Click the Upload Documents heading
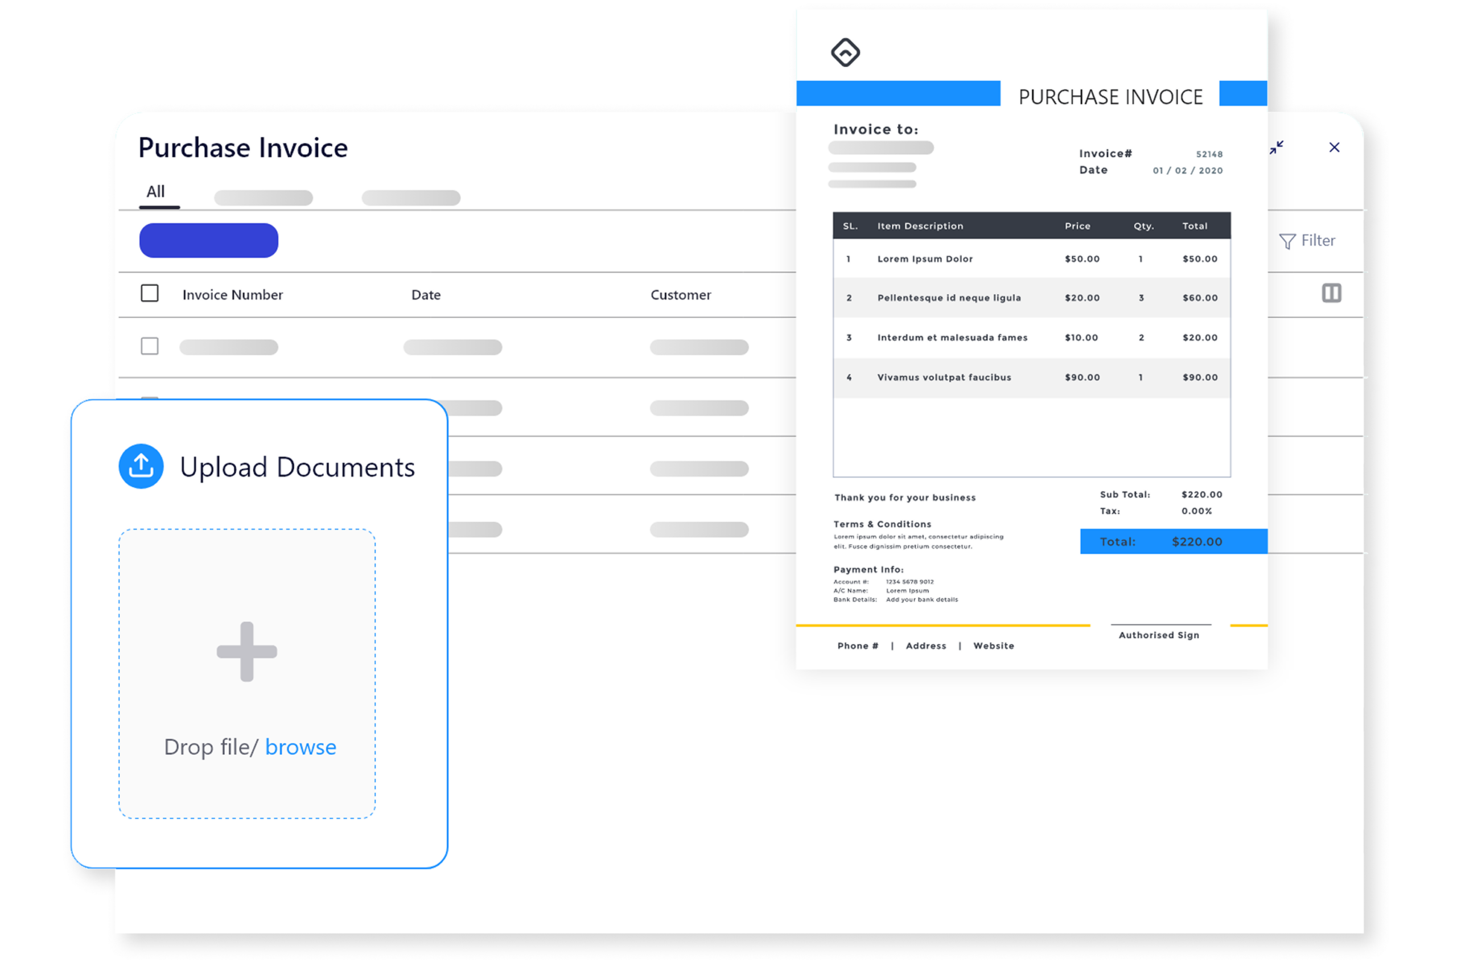 tap(298, 467)
